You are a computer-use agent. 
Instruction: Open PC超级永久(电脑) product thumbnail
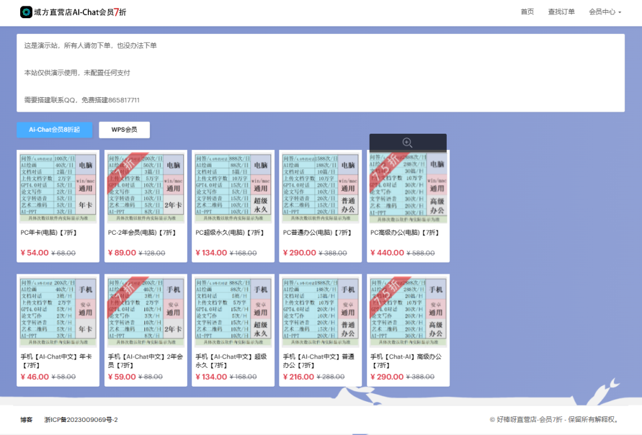(x=233, y=188)
